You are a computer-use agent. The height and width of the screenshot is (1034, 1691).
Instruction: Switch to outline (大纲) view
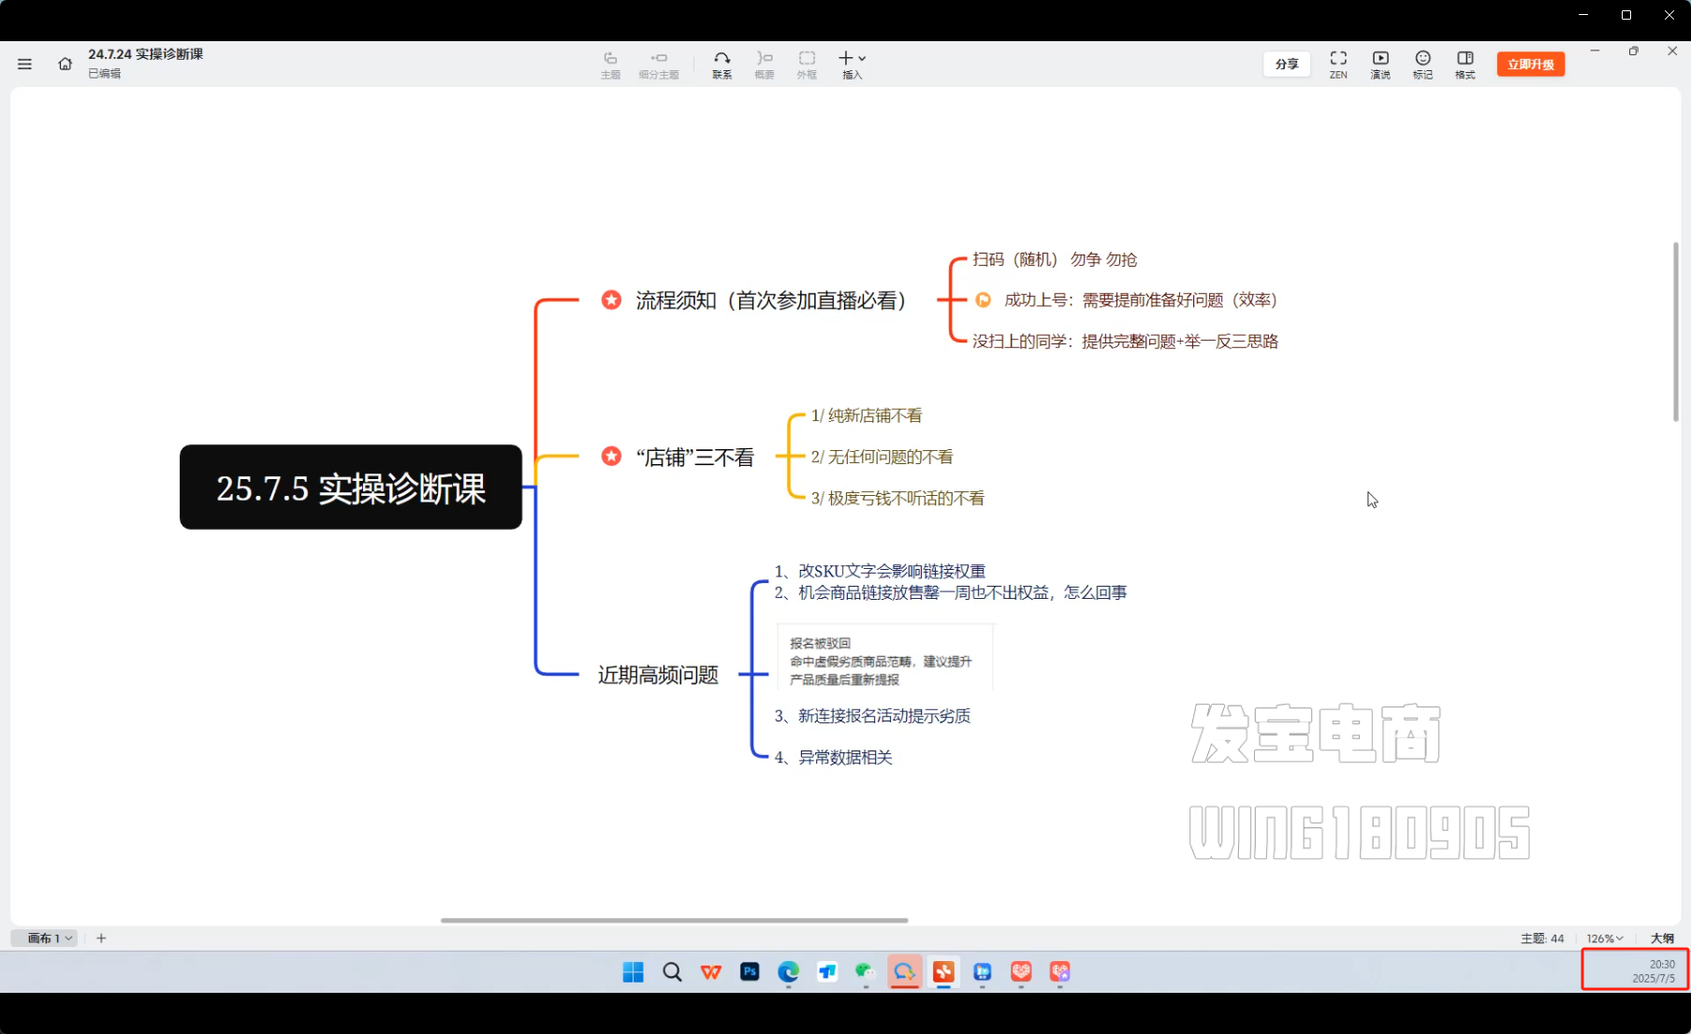coord(1662,938)
